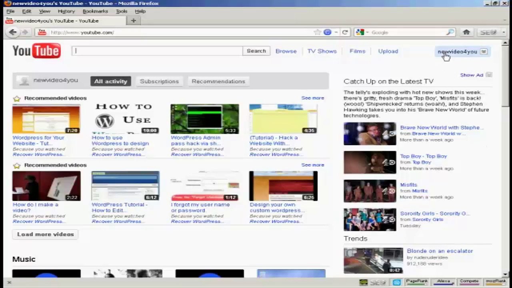This screenshot has height=288, width=512.
Task: Open the Design your own custom wordpress thumbnail
Action: pyautogui.click(x=283, y=186)
